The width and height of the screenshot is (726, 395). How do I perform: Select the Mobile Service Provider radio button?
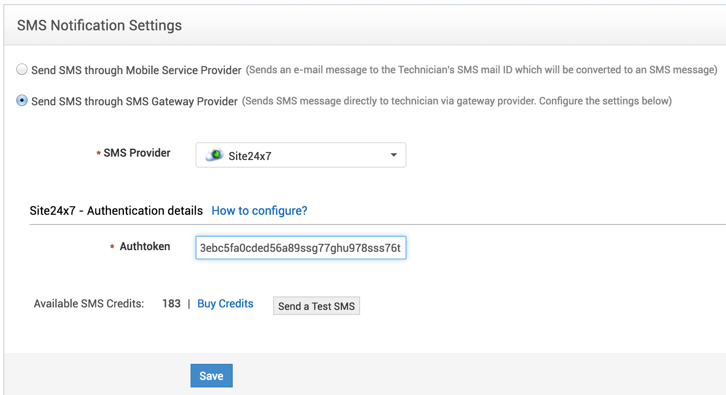click(22, 69)
